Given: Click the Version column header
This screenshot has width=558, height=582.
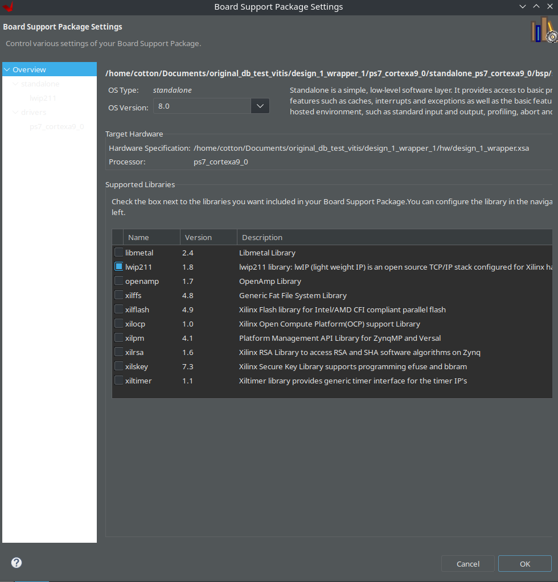Looking at the screenshot, I should point(208,237).
